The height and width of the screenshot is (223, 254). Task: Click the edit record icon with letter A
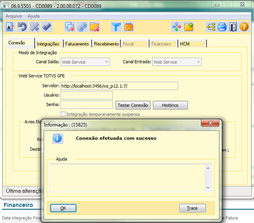click(10, 27)
